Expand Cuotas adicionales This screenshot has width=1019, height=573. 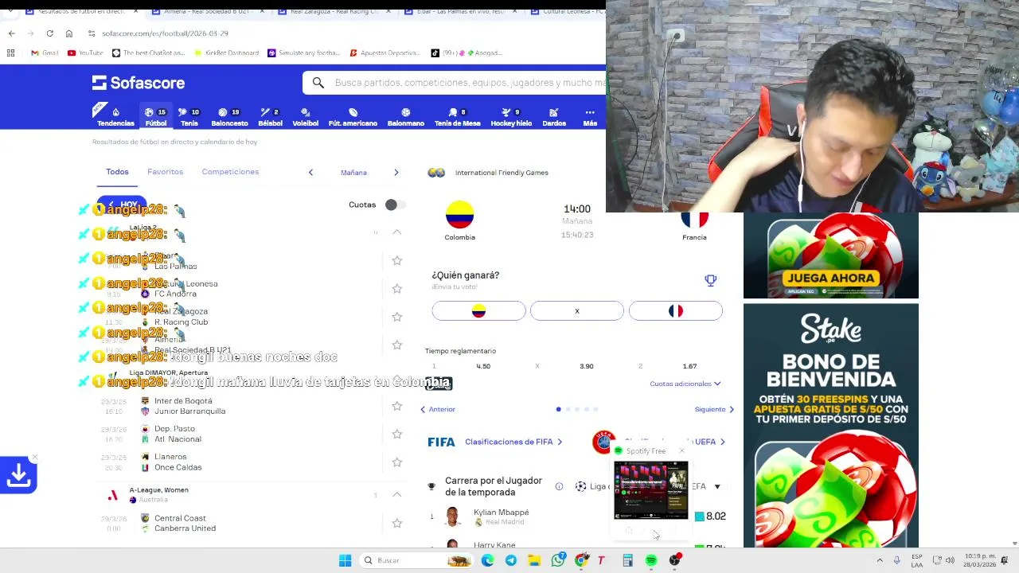pyautogui.click(x=685, y=384)
